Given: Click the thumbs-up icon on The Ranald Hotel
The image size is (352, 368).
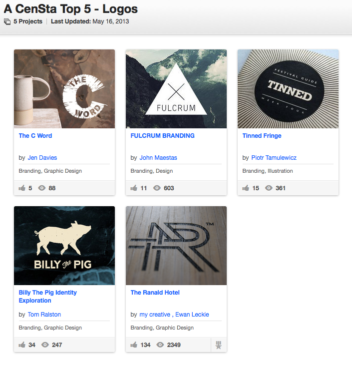Looking at the screenshot, I should coord(134,345).
